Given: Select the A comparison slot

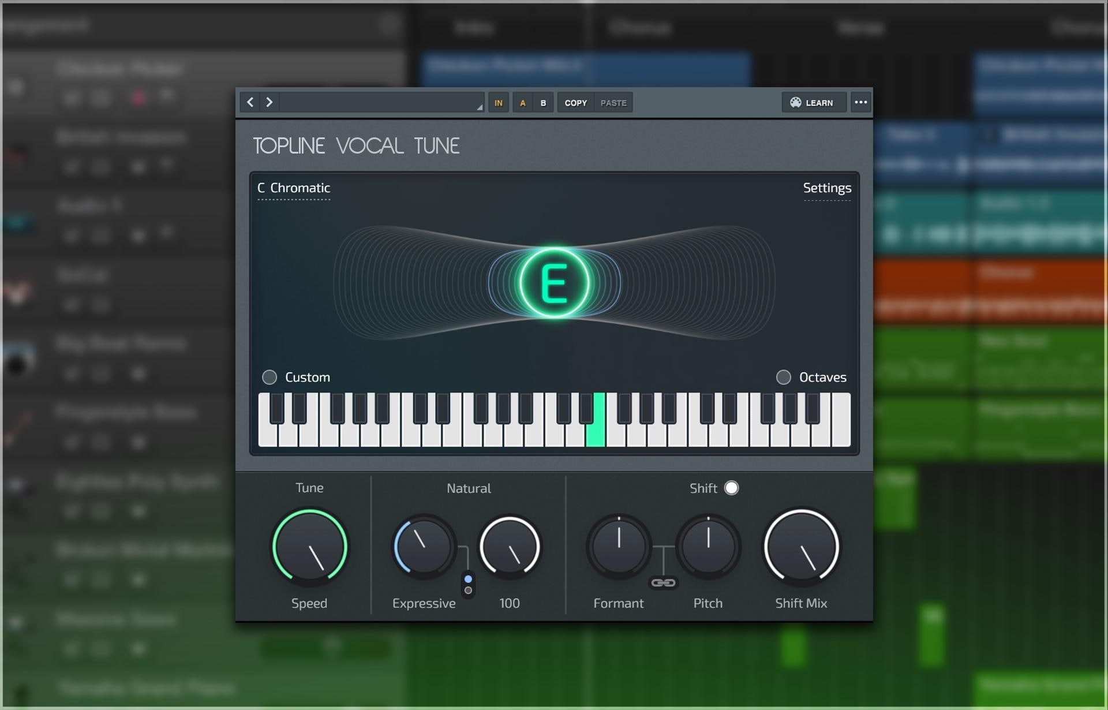Looking at the screenshot, I should point(523,103).
